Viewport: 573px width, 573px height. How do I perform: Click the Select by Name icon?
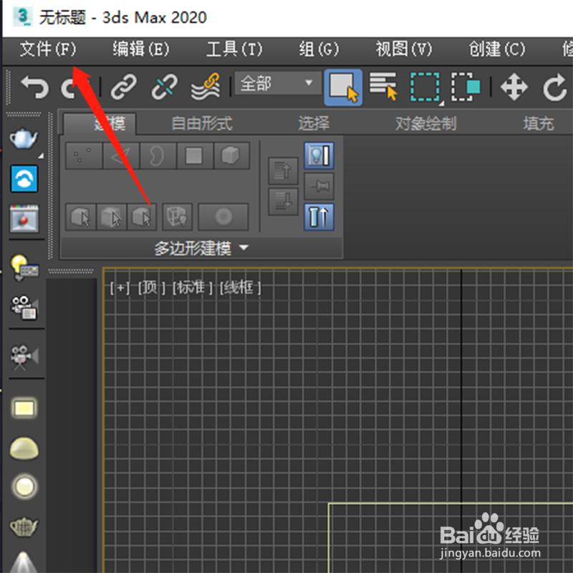[x=383, y=86]
